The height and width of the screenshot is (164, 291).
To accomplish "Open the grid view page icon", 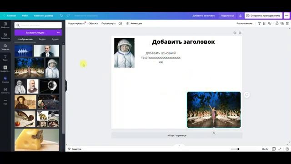I will click(x=274, y=149).
